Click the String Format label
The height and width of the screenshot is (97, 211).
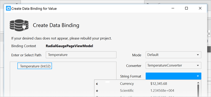coord(131,77)
